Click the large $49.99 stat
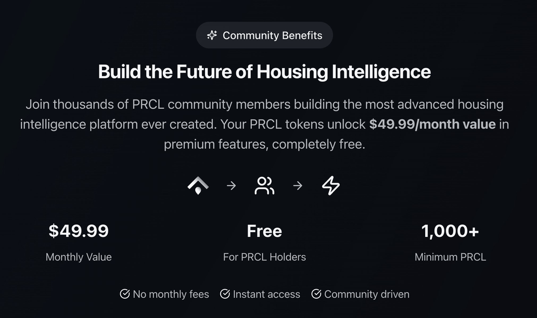This screenshot has height=318, width=537. (x=79, y=231)
